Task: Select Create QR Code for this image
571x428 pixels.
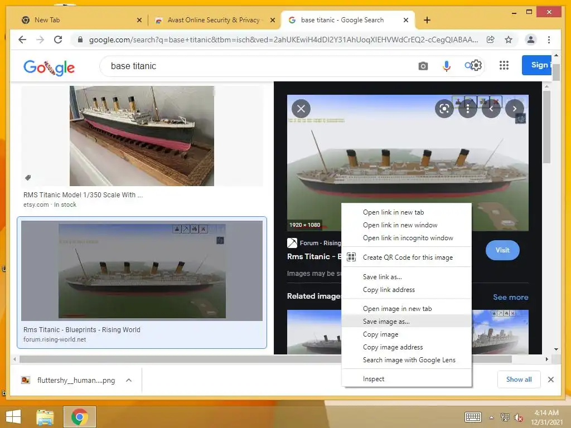Action: pos(407,257)
